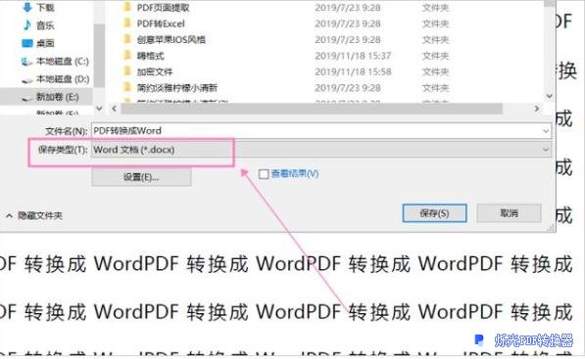The height and width of the screenshot is (359, 585).
Task: Click the 下载 download arrow icon
Action: [x=27, y=7]
